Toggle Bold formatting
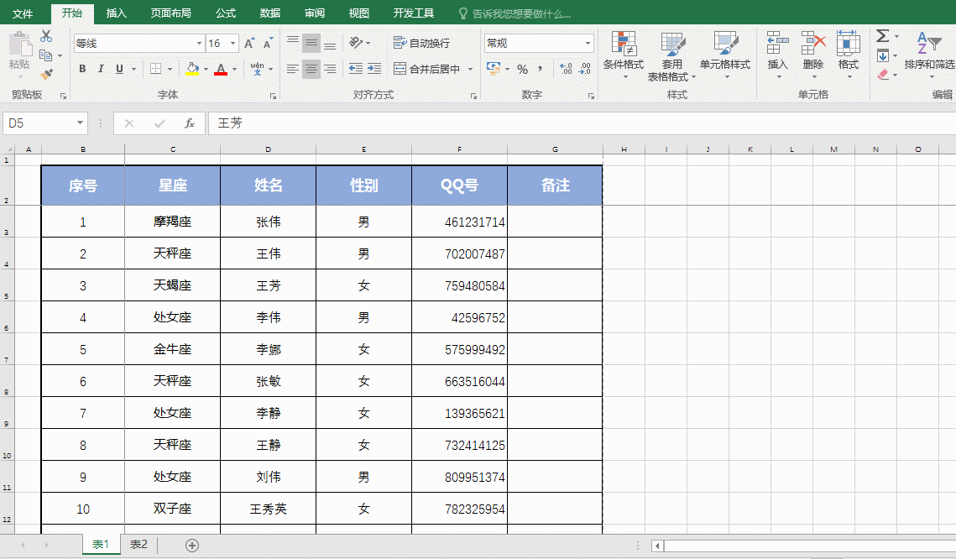The width and height of the screenshot is (956, 559). click(x=82, y=69)
